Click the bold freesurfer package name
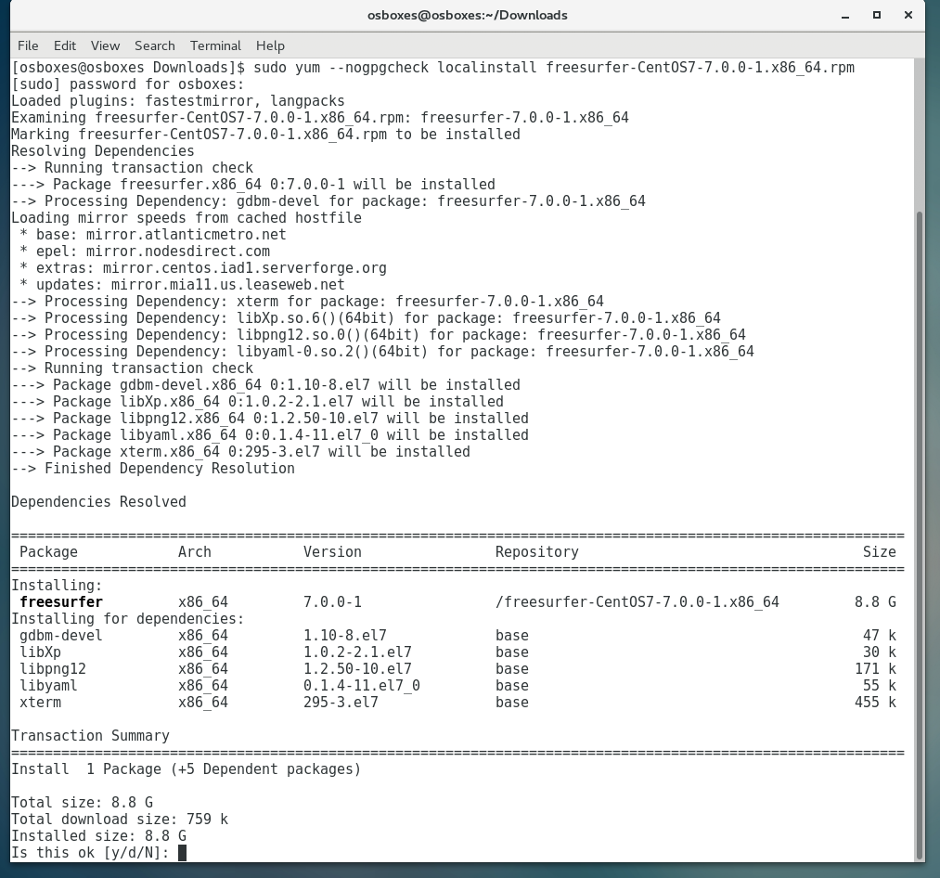Screen dimensions: 940x878 pyautogui.click(x=61, y=602)
